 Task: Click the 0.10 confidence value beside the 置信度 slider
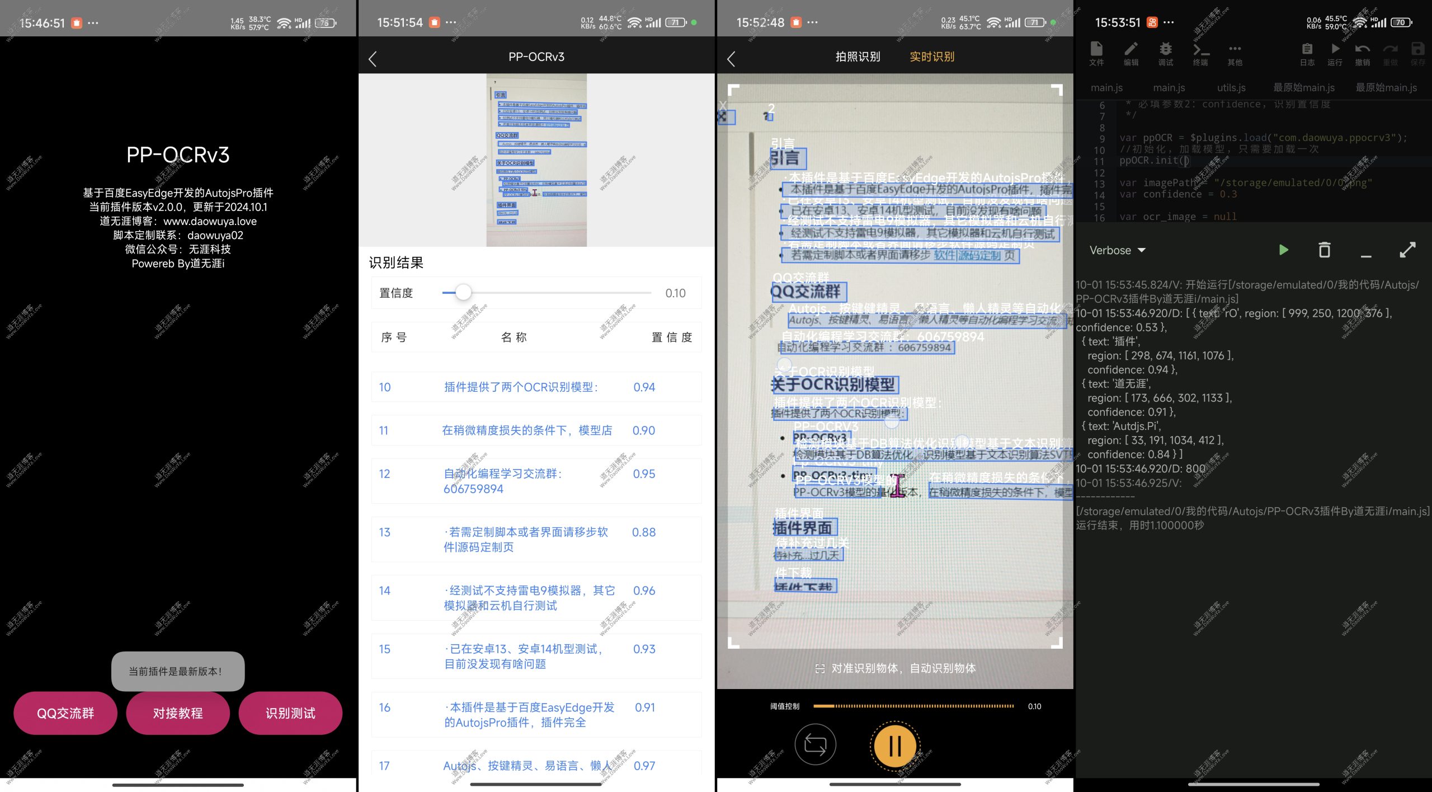tap(675, 293)
